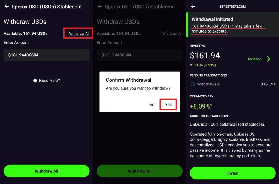Screen dimensions: 279x184
Task: Tap the $161.94 pending Withdrawals amount
Action: [x=268, y=84]
